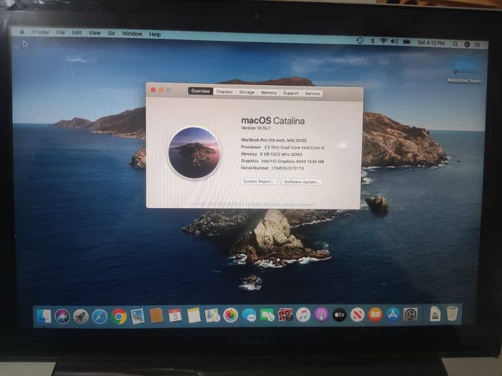Open the App Store dock icon

tap(393, 315)
